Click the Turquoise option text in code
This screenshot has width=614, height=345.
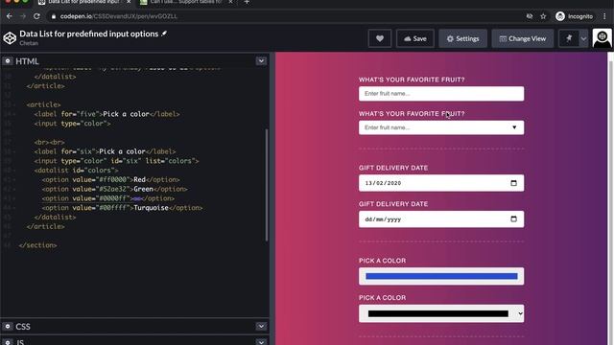click(x=151, y=208)
